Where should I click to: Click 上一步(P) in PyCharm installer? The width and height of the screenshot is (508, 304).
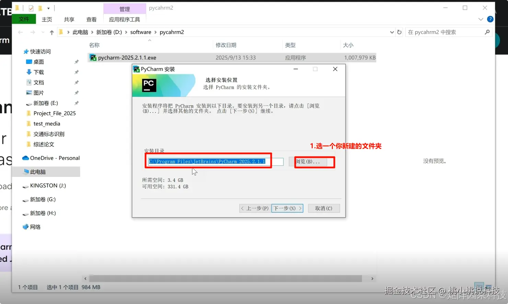(255, 208)
